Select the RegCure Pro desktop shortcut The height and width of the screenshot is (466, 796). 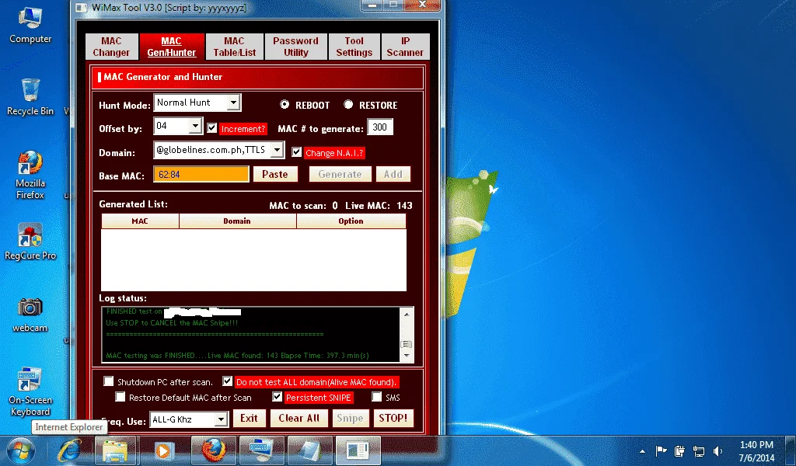click(x=30, y=242)
